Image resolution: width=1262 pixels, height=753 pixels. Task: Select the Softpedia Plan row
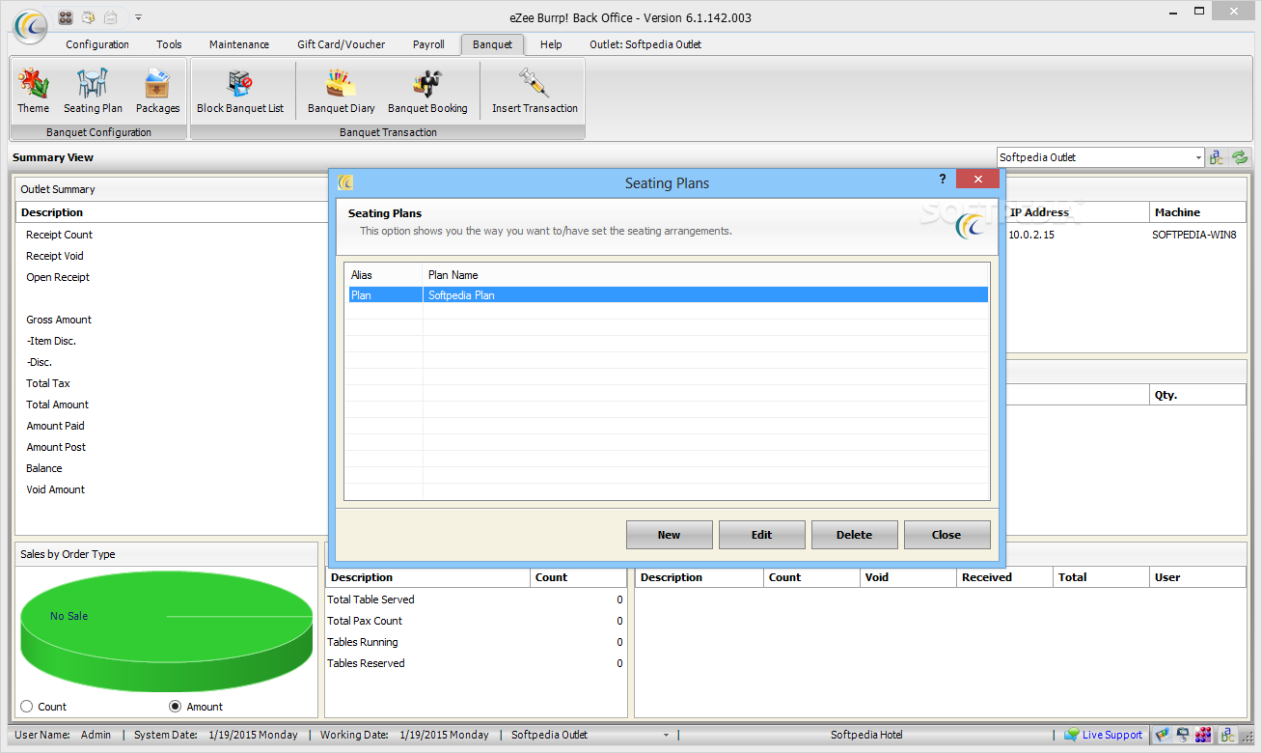click(x=667, y=295)
